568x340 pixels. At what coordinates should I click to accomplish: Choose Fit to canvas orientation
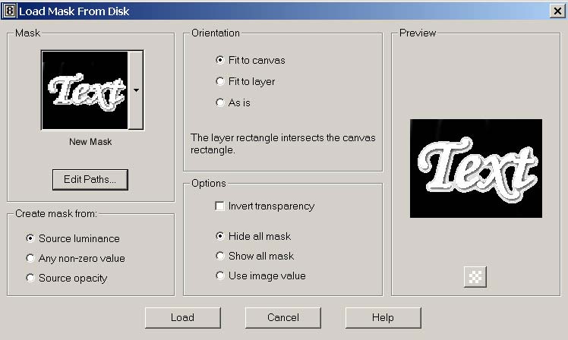[220, 60]
